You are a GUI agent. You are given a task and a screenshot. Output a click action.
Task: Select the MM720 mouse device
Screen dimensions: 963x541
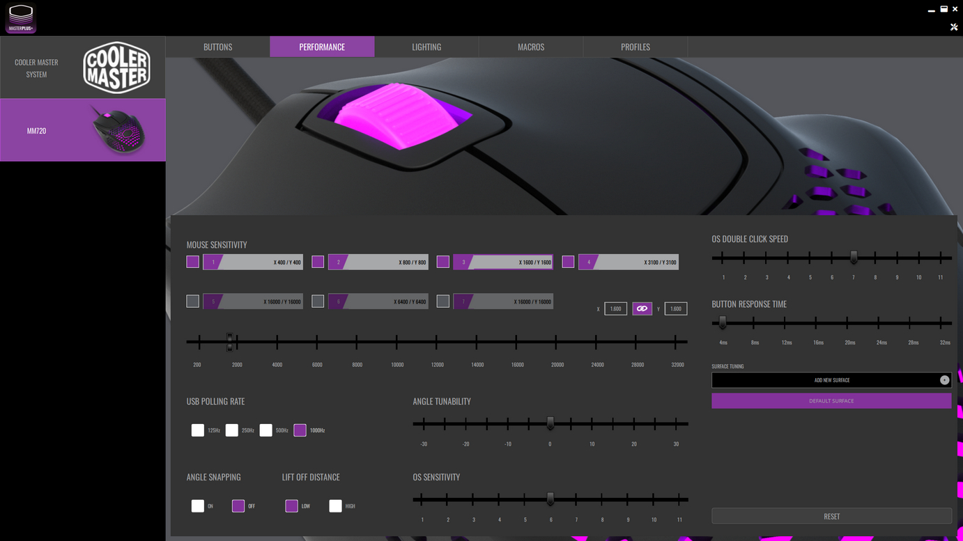click(x=83, y=130)
